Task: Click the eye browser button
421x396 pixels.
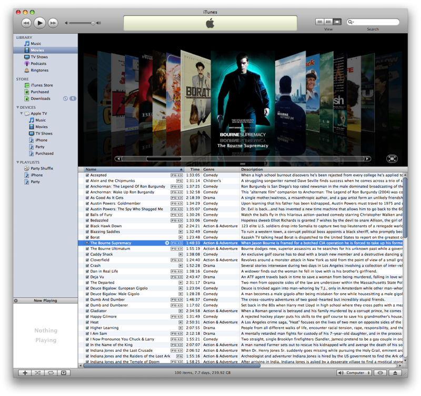Action: click(x=380, y=373)
